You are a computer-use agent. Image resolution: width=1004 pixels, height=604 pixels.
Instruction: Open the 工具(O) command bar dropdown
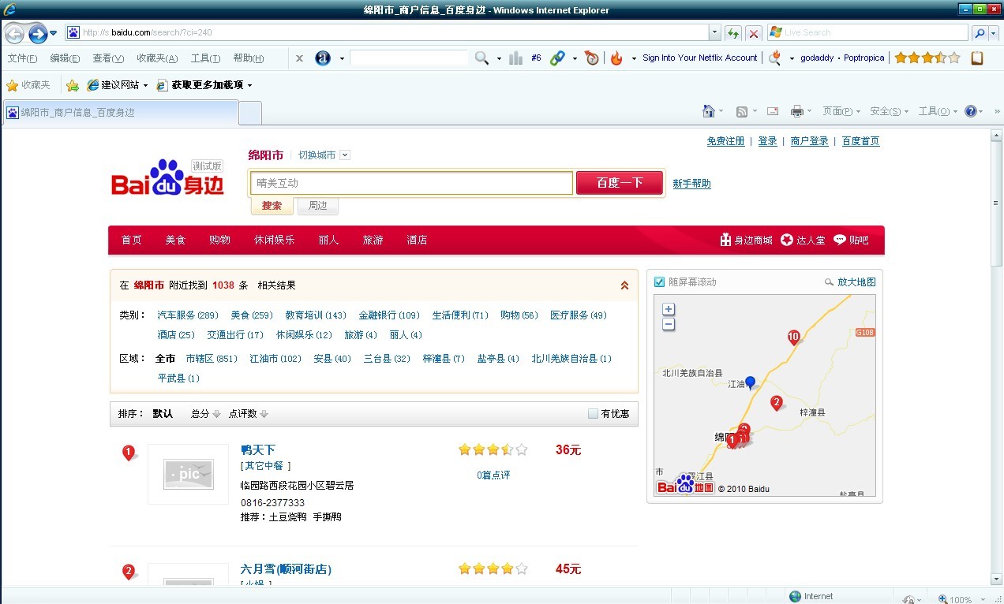(938, 111)
